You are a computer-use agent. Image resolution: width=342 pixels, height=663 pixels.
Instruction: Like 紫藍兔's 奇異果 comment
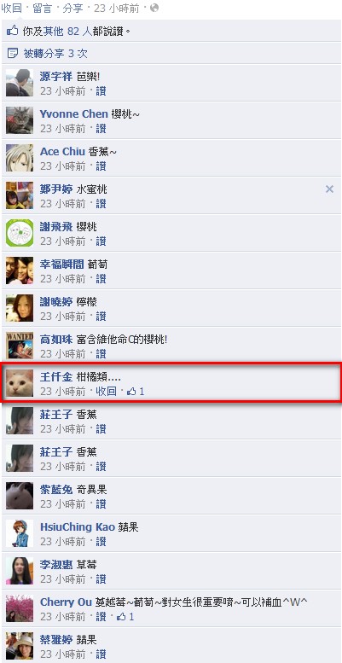(x=101, y=504)
